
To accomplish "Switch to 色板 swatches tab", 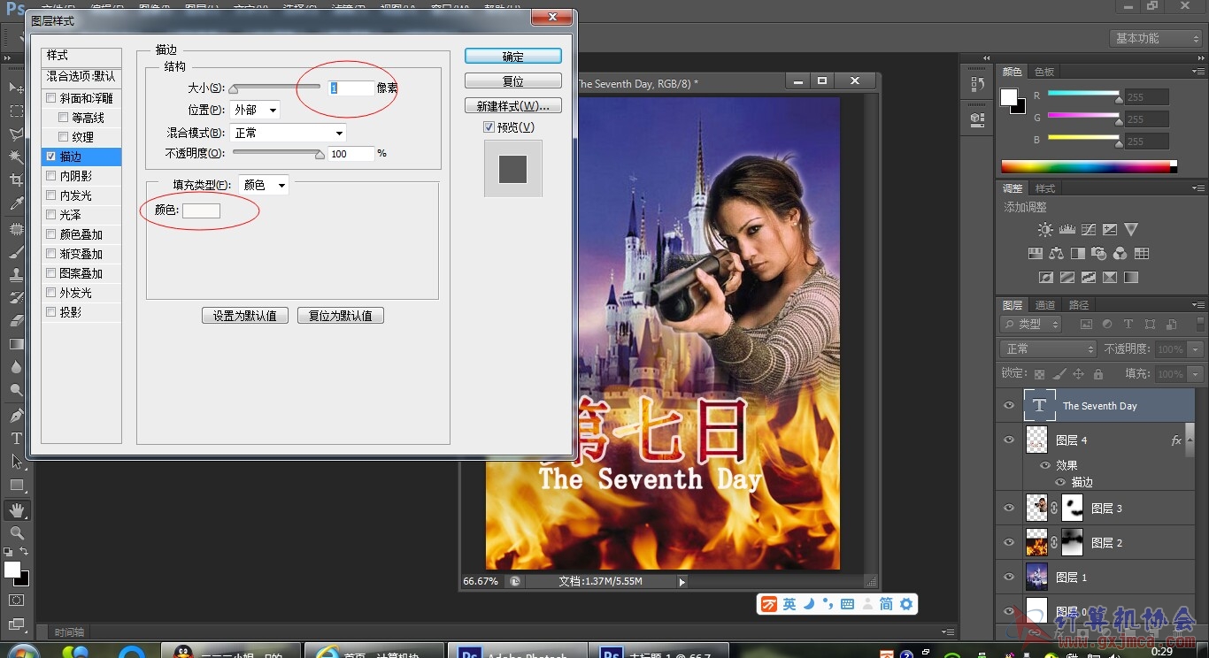I will click(1044, 72).
